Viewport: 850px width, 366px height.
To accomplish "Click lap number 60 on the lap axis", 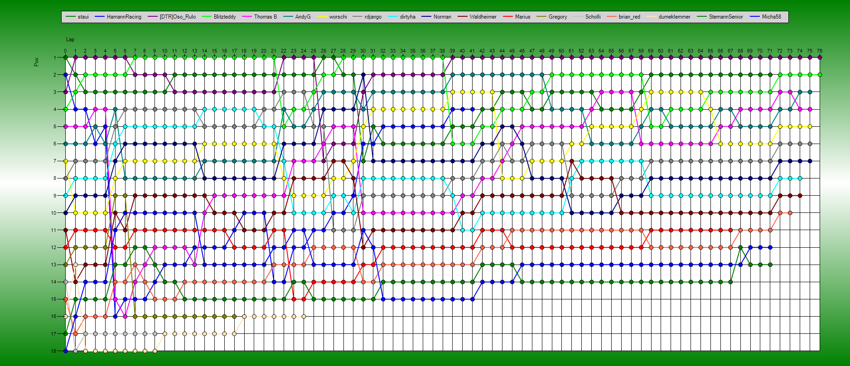I will pos(661,51).
